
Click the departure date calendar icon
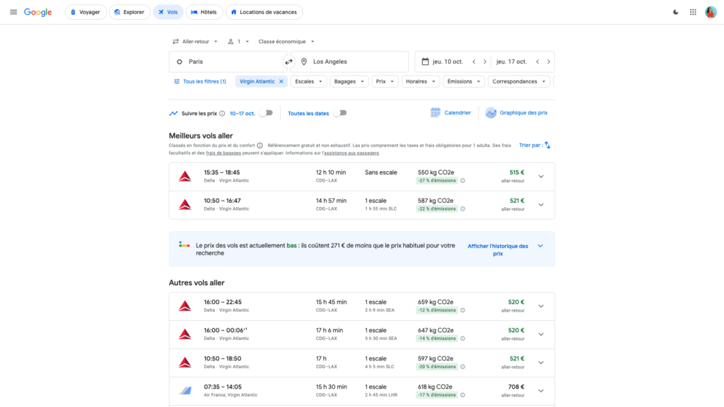(x=425, y=61)
